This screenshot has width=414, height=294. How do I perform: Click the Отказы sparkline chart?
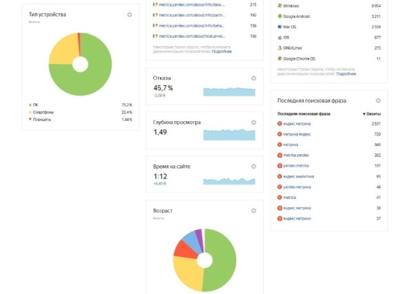point(228,91)
